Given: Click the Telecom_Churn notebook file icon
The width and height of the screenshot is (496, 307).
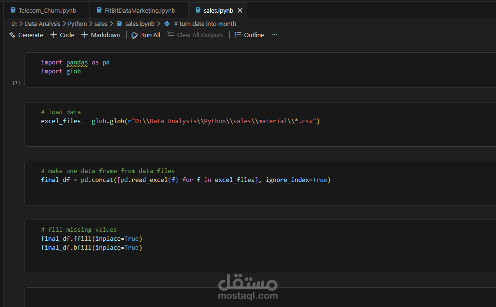Looking at the screenshot, I should (13, 10).
